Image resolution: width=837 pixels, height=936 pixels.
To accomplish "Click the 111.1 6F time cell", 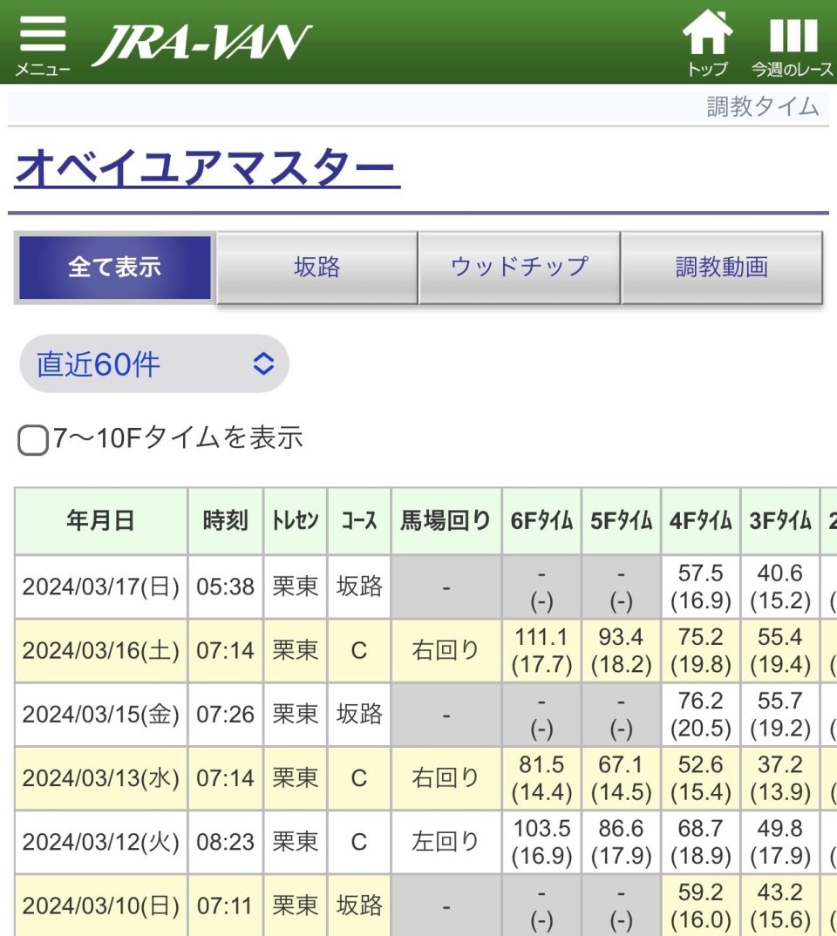I will (x=541, y=651).
